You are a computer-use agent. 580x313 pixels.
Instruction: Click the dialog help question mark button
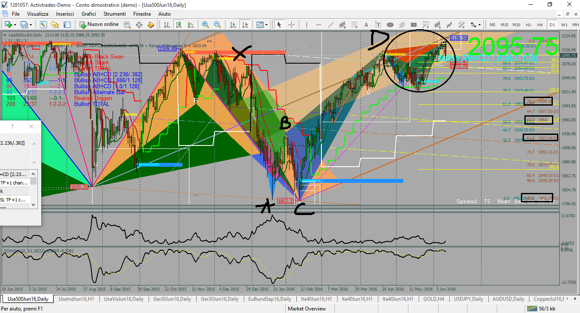(12, 126)
